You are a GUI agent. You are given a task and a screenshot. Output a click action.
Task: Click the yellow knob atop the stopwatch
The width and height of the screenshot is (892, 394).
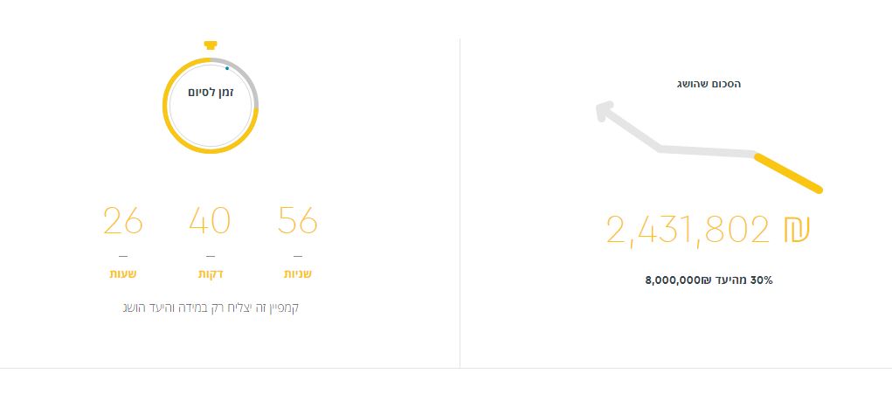210,45
